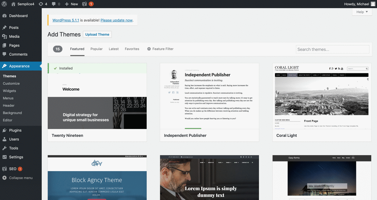Viewport: 377px width, 200px height.
Task: Click the WordPress logo in the admin bar
Action: 4,4
